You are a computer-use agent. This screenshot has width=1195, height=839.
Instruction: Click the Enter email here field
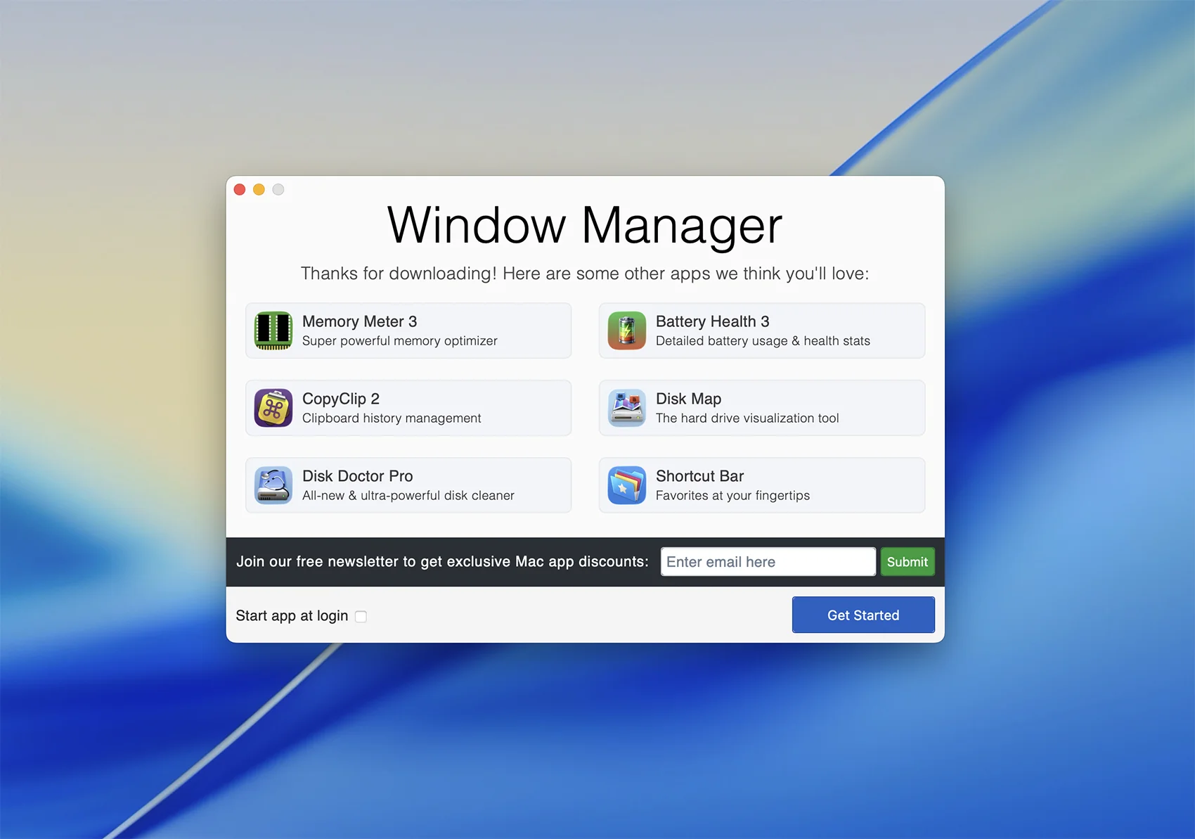[768, 562]
